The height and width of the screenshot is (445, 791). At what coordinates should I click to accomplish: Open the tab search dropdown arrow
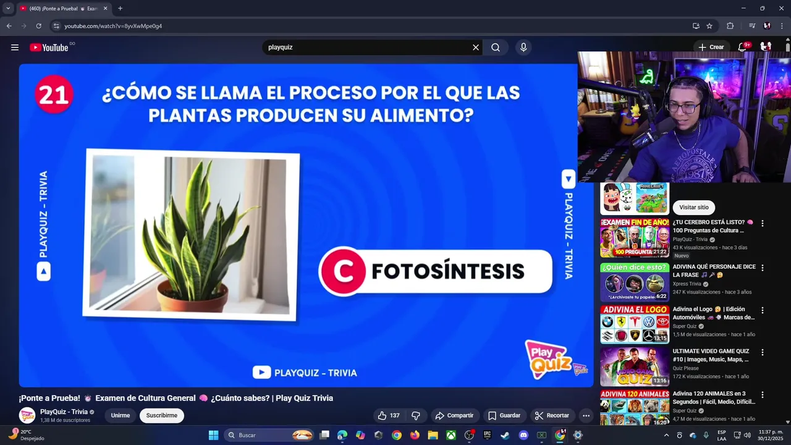(x=8, y=8)
